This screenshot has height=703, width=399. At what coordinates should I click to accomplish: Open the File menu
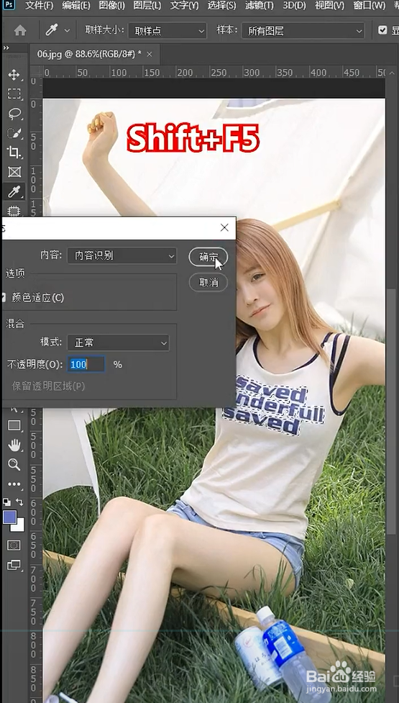[x=39, y=6]
